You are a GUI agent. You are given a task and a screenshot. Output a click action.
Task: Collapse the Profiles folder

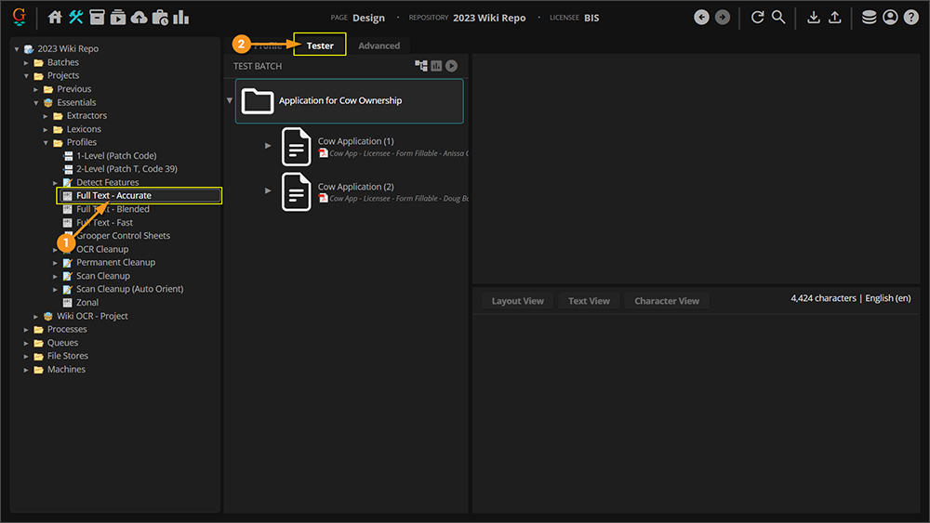(x=46, y=142)
